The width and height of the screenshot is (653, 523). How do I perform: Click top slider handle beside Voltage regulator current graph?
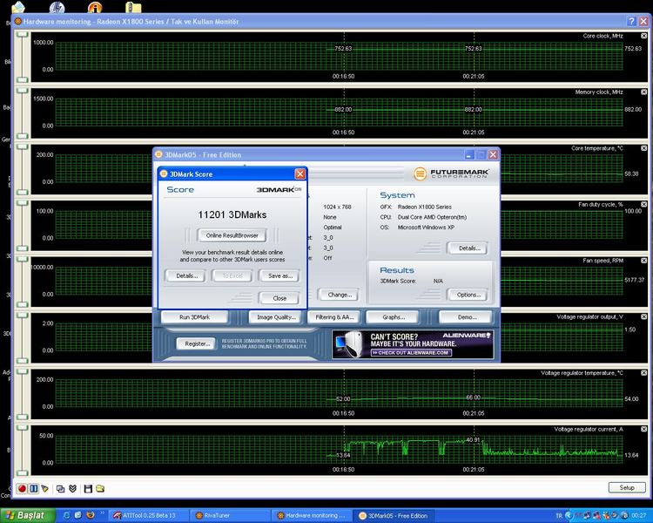[22, 427]
